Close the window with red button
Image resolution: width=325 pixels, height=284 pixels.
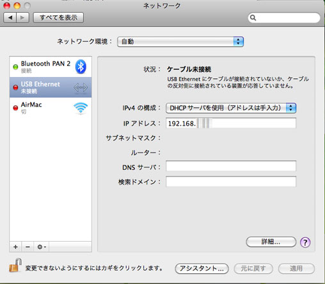coord(7,6)
